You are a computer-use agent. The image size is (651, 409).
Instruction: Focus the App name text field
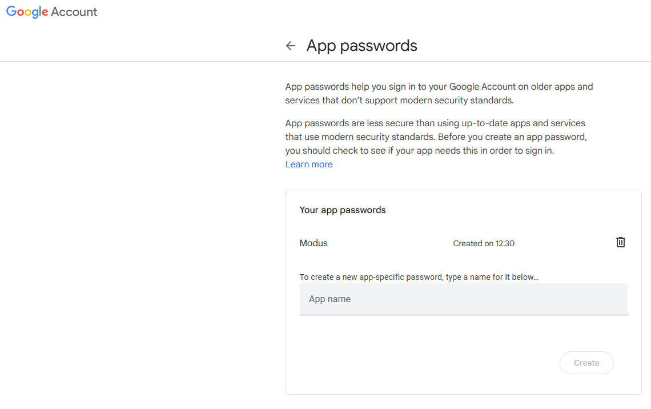coord(463,299)
